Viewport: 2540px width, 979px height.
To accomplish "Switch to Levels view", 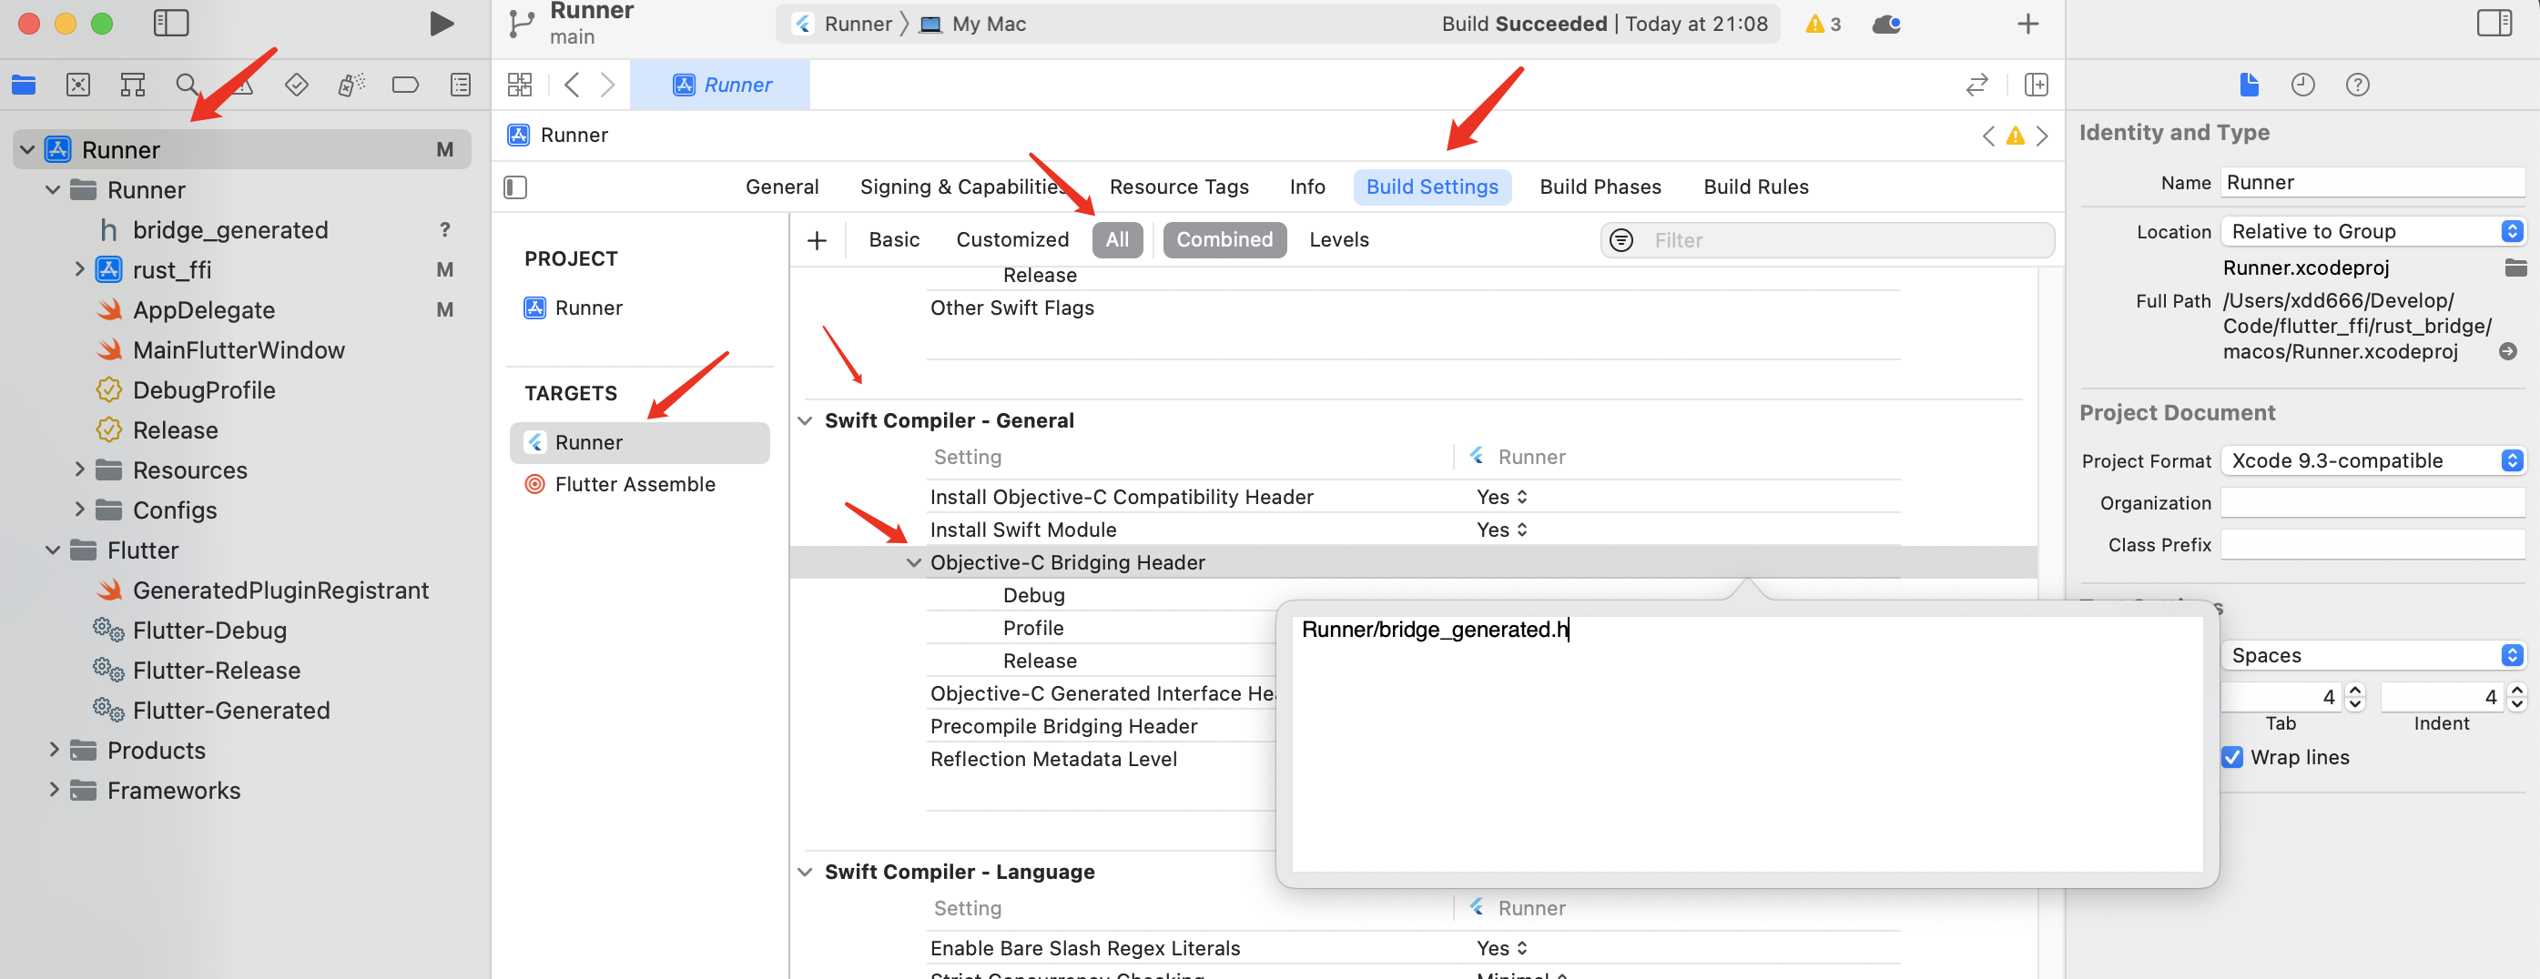I will click(x=1338, y=239).
